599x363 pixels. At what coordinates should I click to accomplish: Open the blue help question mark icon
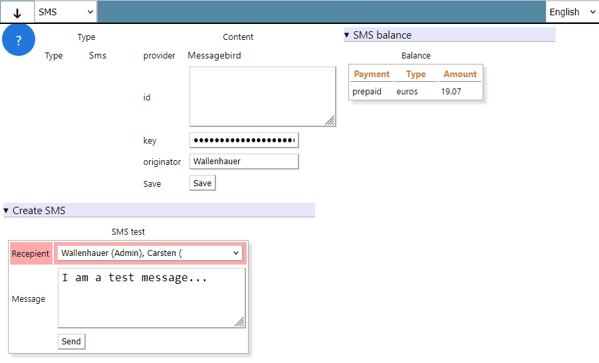tap(19, 40)
